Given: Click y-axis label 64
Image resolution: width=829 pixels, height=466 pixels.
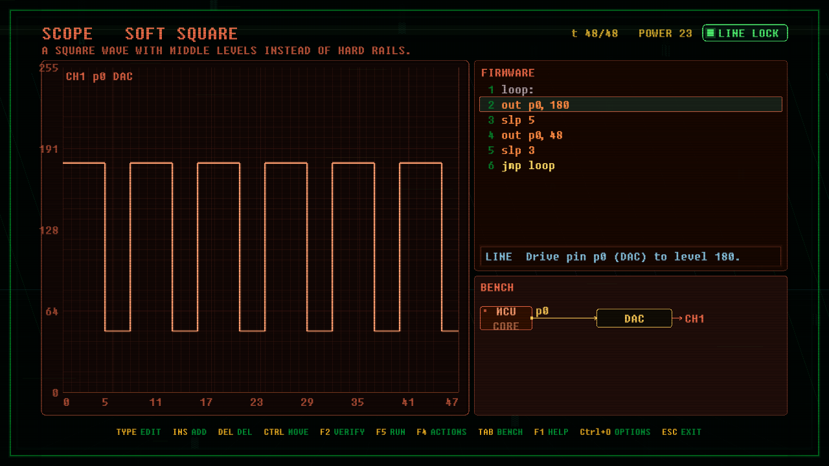Looking at the screenshot, I should pos(52,311).
